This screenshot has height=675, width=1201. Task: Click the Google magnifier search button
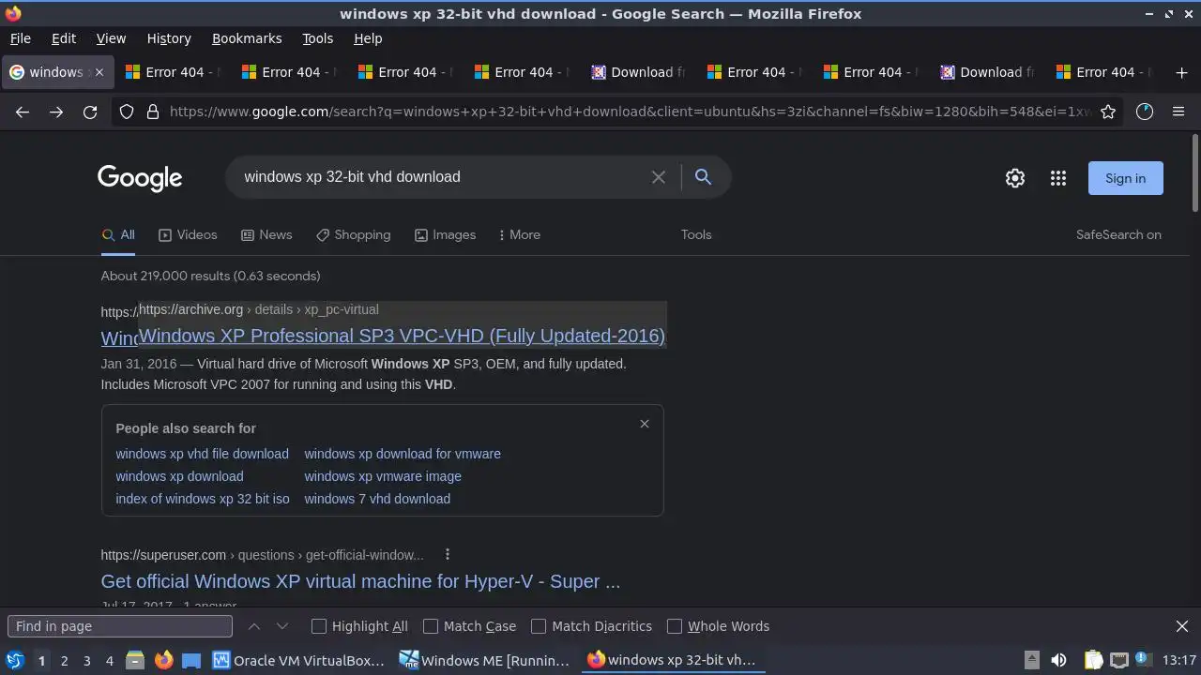coord(703,176)
